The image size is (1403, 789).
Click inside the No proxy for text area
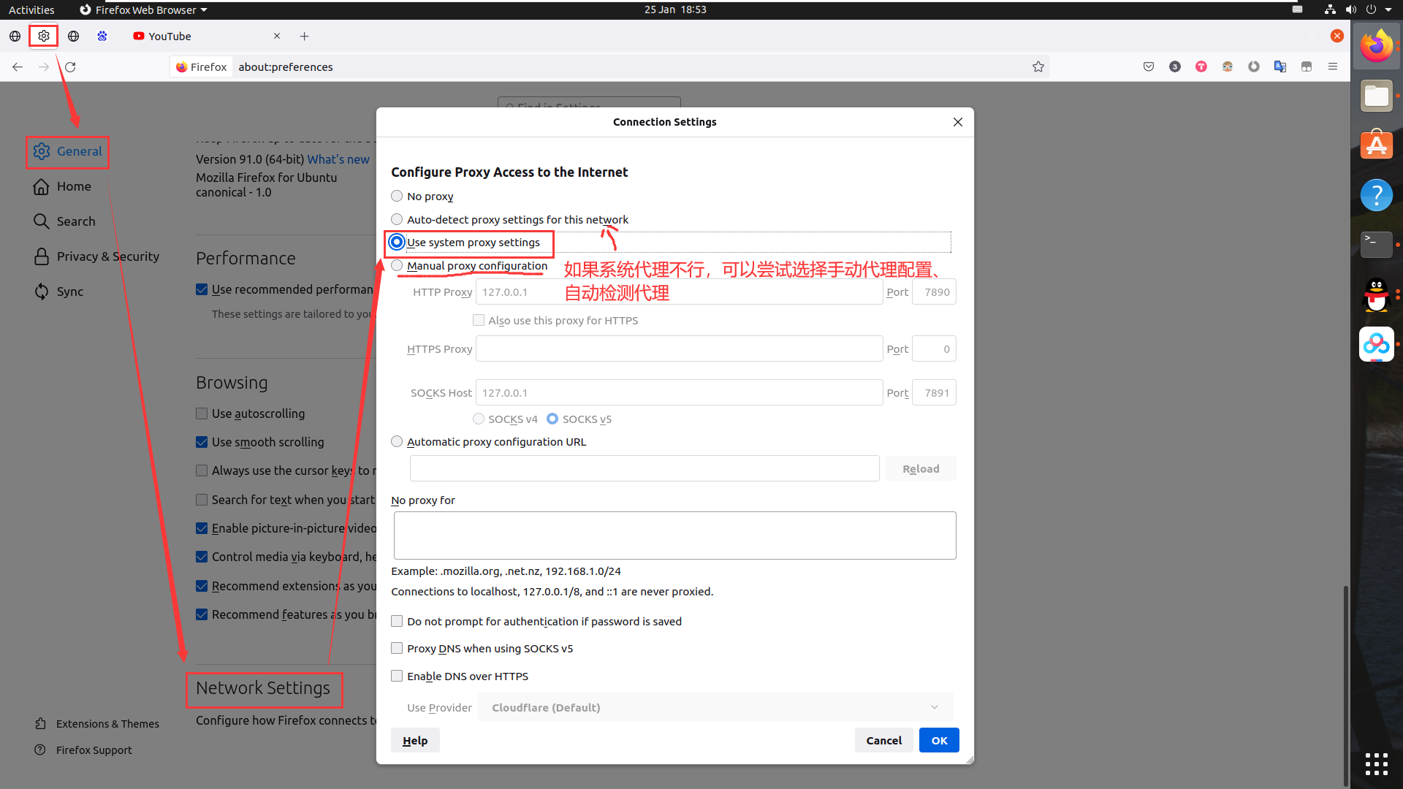coord(674,535)
